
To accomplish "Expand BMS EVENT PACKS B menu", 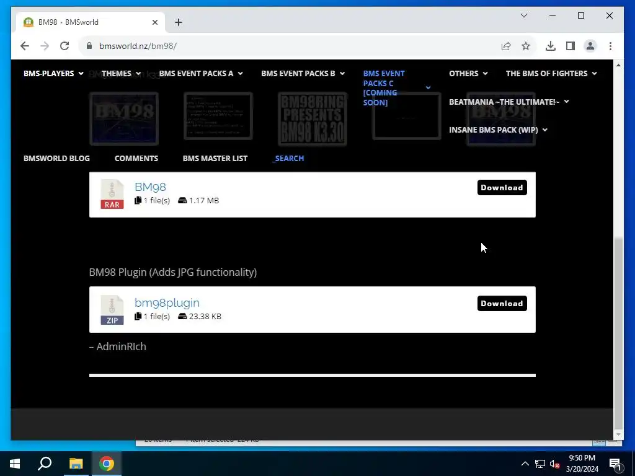I will 303,73.
